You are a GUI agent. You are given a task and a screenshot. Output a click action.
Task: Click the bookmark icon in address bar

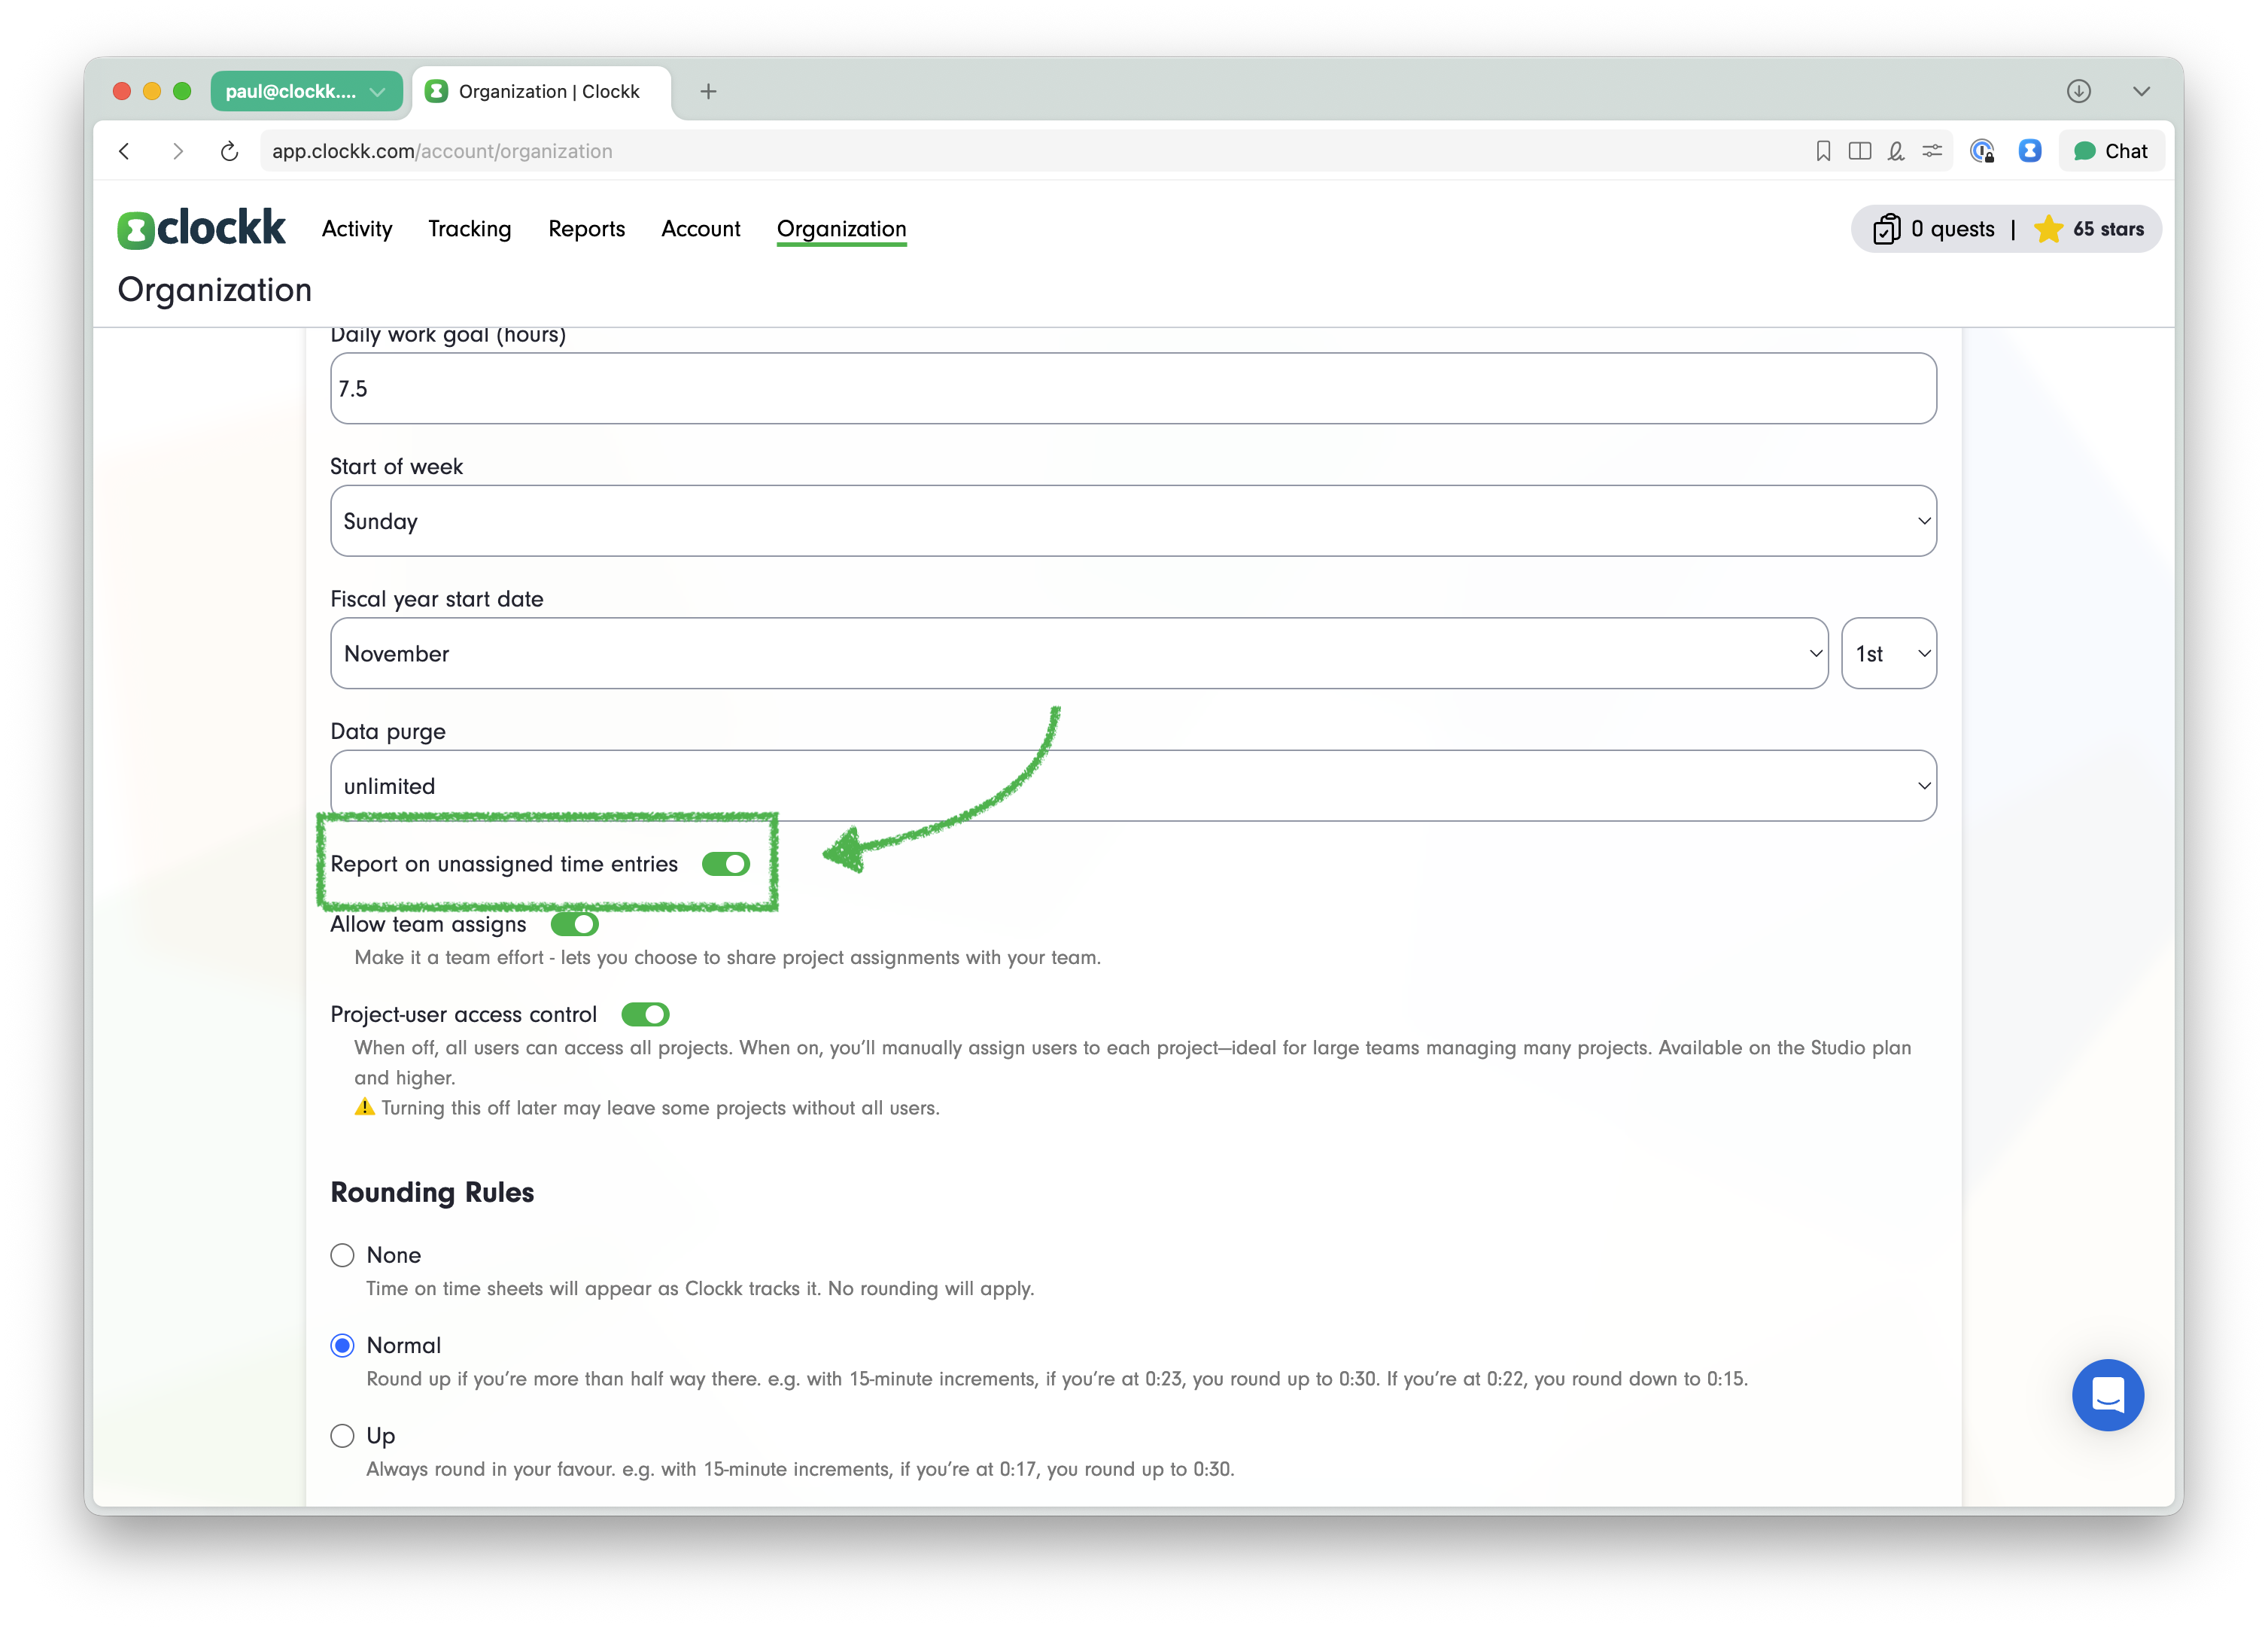(x=1823, y=151)
